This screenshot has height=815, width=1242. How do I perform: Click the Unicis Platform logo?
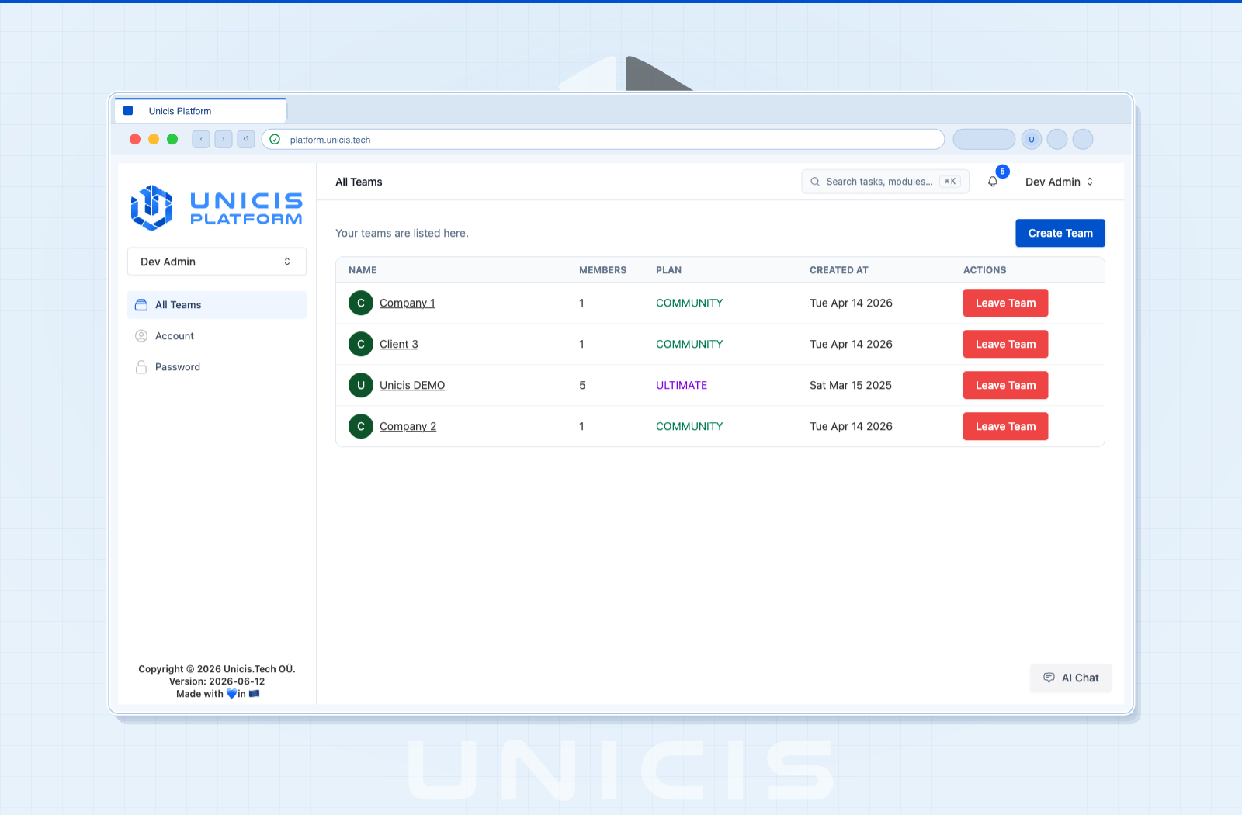pyautogui.click(x=217, y=208)
